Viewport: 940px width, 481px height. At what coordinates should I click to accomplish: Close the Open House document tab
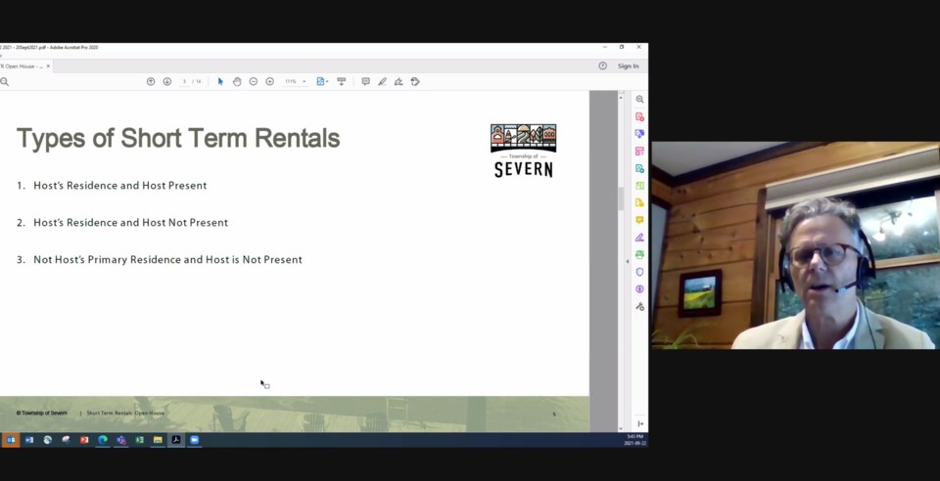pyautogui.click(x=49, y=66)
